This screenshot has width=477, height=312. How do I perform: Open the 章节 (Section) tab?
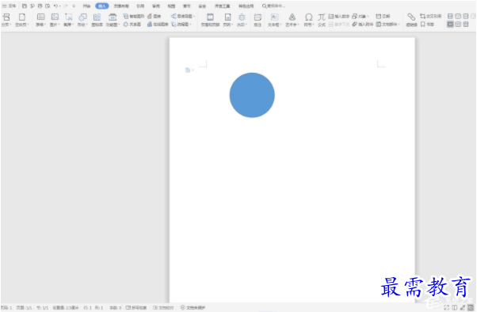187,6
